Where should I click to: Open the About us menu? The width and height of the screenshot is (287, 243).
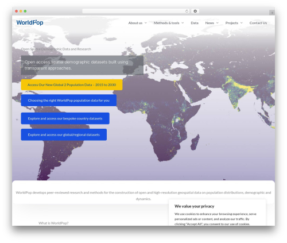click(x=135, y=23)
